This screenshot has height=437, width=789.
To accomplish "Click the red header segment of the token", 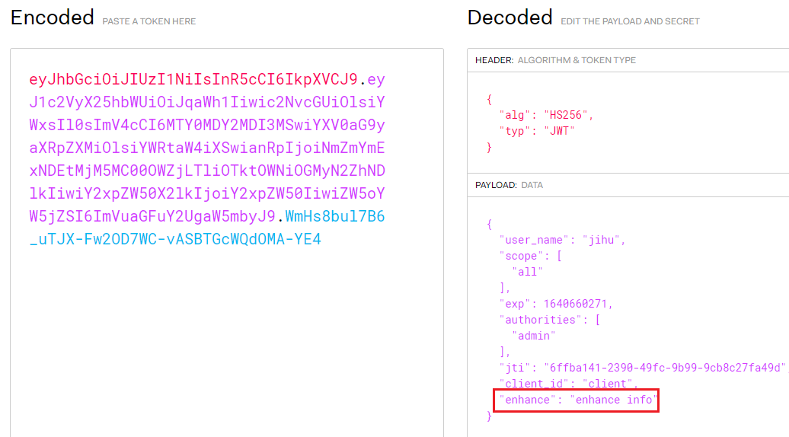I will click(193, 79).
